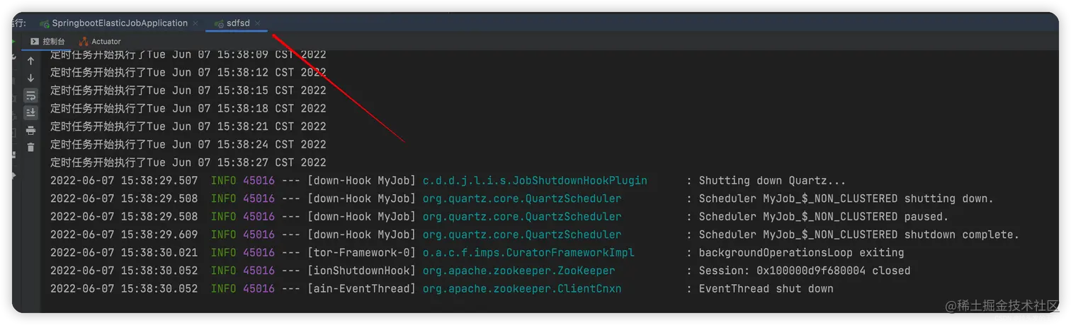
Task: Close the sdfsd run tab
Action: (258, 23)
